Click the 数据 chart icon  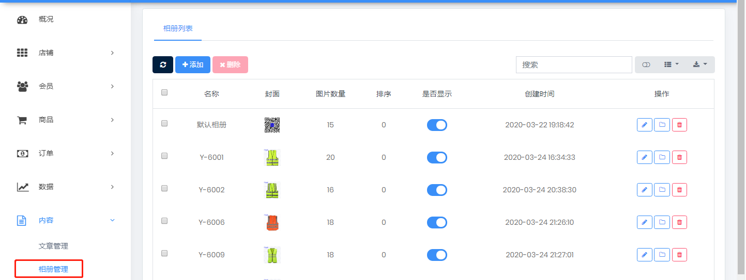point(22,187)
